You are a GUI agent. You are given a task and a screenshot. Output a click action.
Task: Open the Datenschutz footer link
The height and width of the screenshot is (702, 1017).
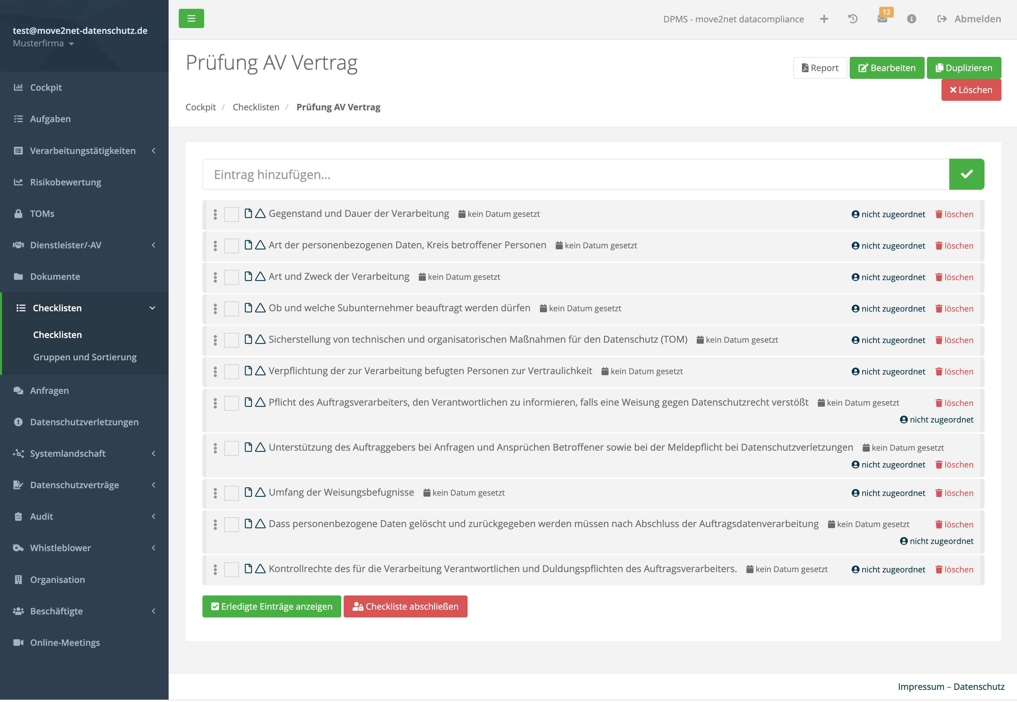click(x=979, y=686)
